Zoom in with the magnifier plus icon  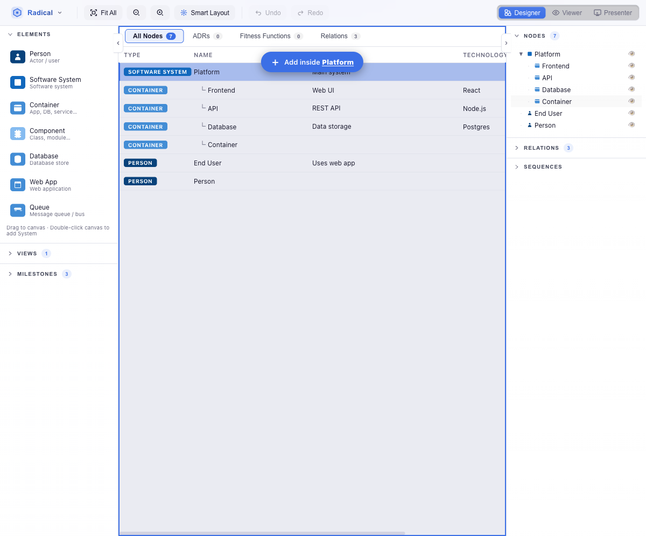click(x=160, y=12)
